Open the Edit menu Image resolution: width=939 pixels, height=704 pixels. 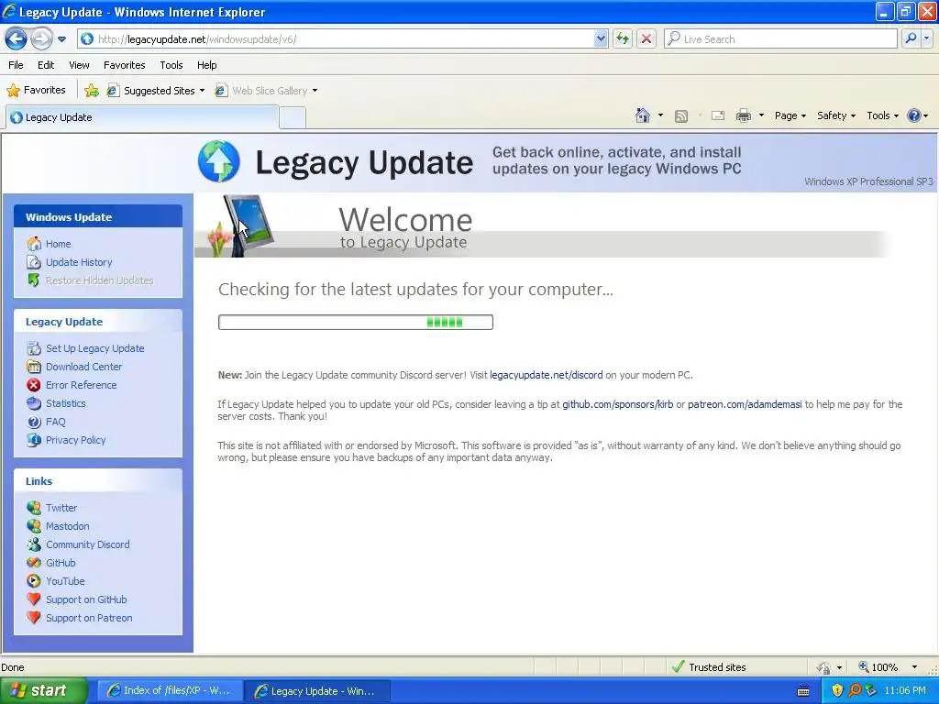coord(46,65)
